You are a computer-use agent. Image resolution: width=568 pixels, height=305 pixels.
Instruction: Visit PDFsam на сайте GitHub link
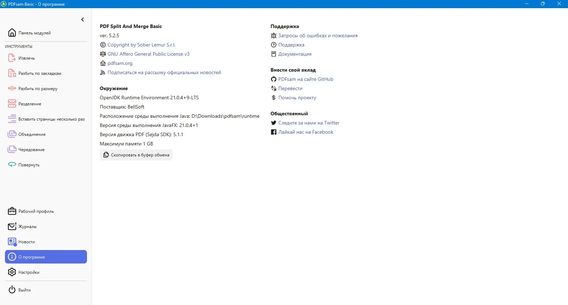tap(306, 79)
